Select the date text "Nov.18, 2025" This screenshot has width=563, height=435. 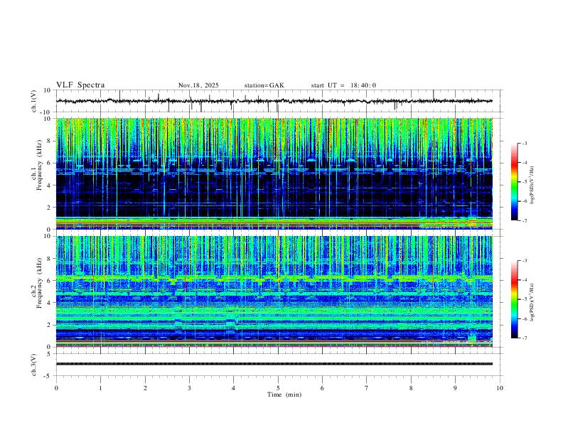pos(198,85)
